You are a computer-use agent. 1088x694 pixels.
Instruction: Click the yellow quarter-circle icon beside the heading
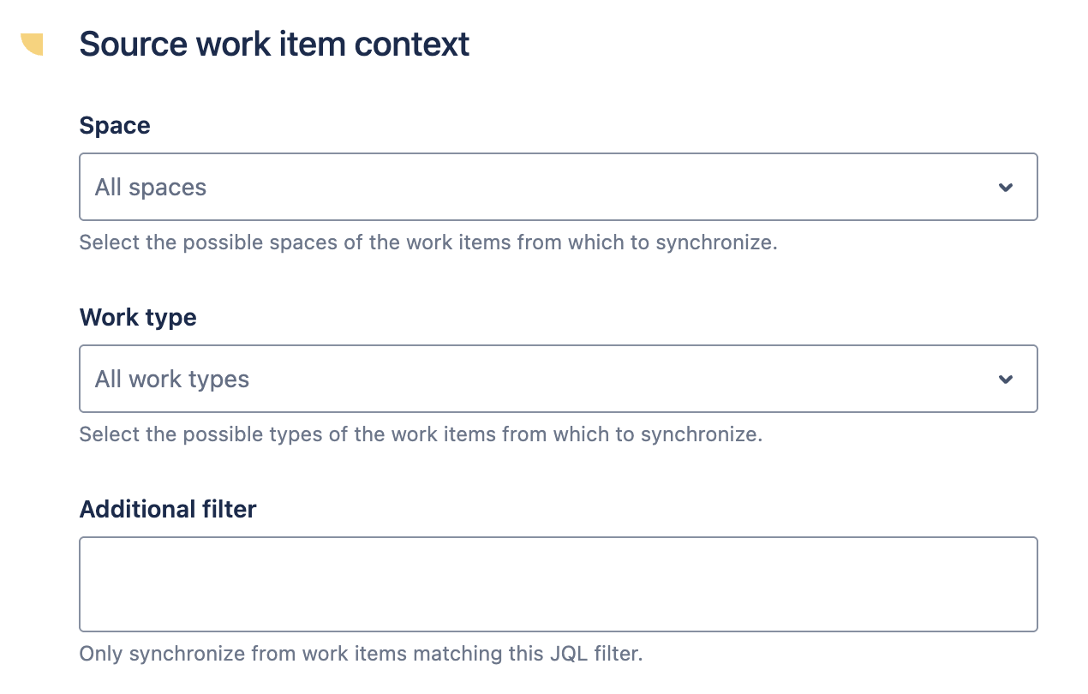33,44
